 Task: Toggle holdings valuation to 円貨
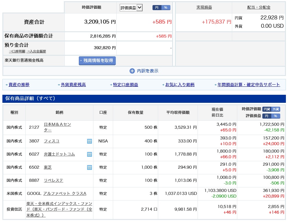[267, 109]
